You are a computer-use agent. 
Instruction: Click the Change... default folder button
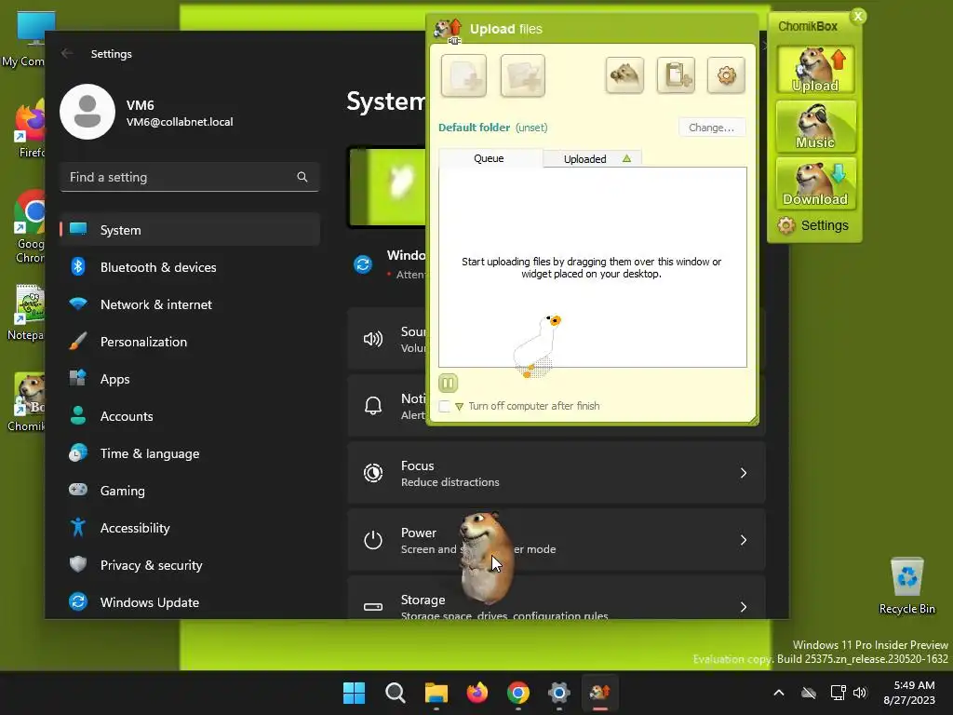[712, 128]
